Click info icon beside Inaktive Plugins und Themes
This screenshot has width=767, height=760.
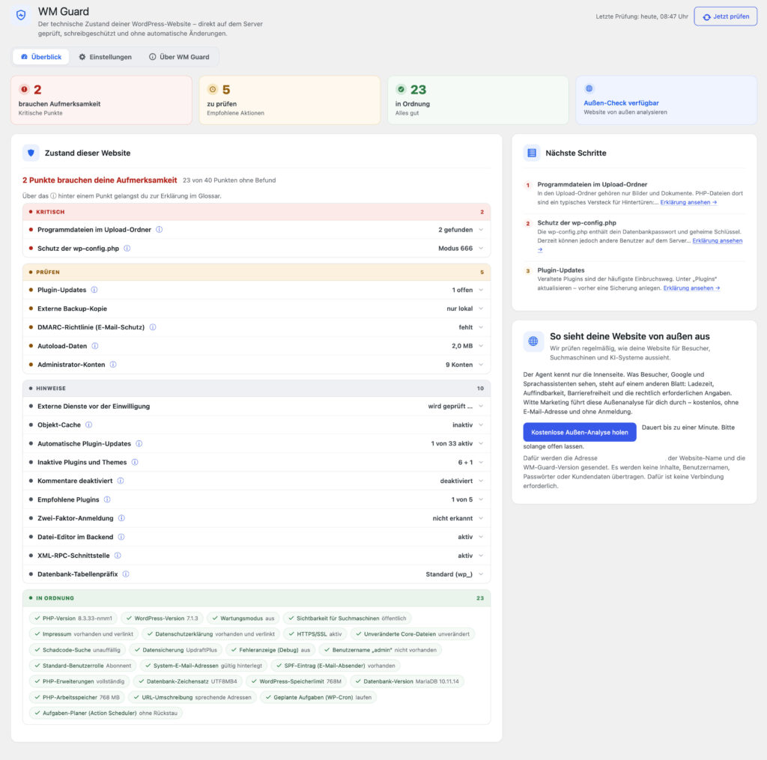(135, 462)
